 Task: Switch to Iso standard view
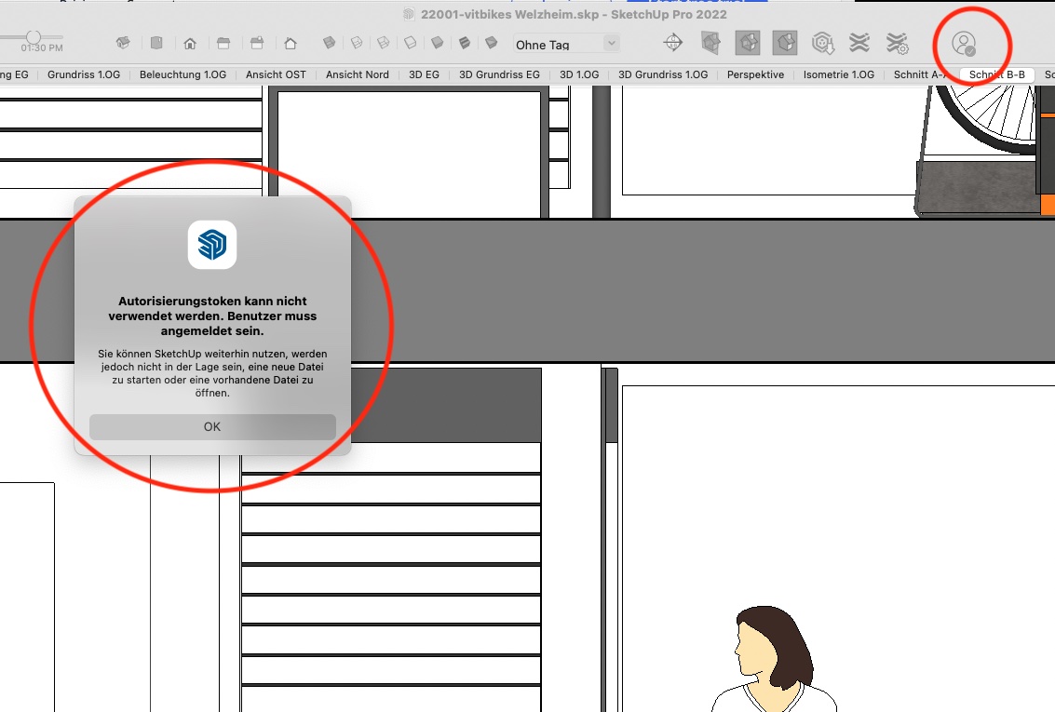pos(122,43)
